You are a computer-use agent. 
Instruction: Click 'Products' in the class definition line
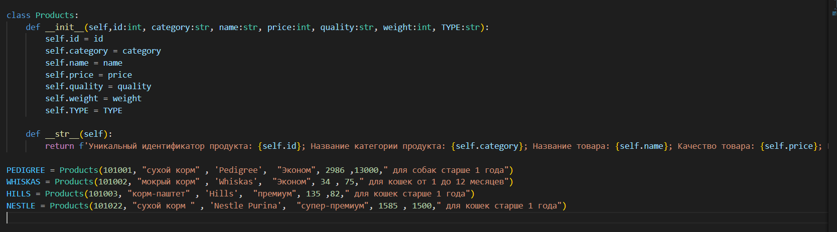(55, 15)
